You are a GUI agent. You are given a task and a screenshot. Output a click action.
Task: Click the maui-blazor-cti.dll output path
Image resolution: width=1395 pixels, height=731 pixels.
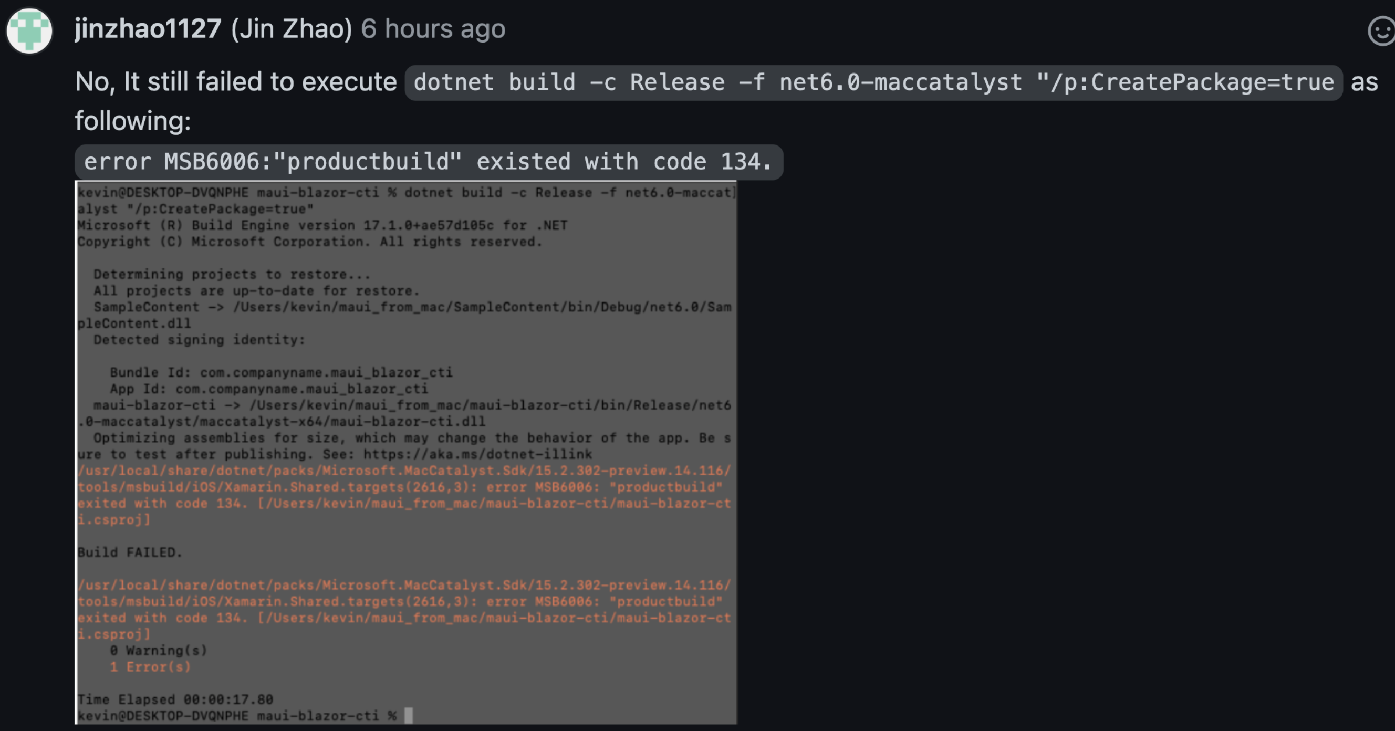click(281, 421)
